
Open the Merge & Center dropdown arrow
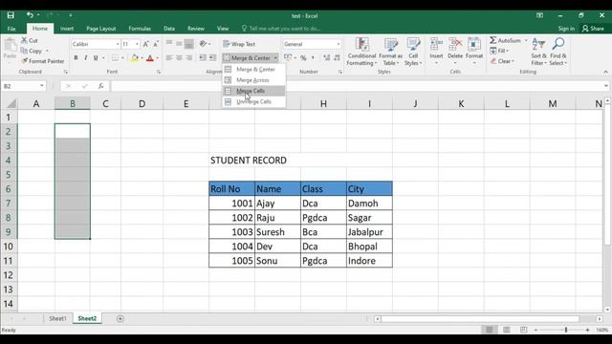[275, 57]
